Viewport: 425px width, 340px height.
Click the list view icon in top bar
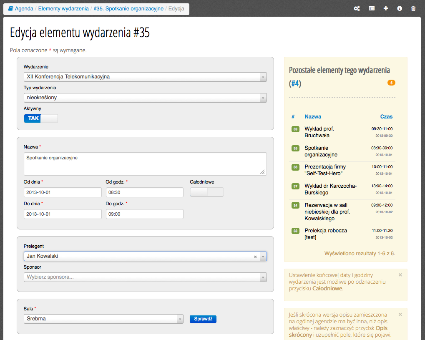pyautogui.click(x=372, y=8)
